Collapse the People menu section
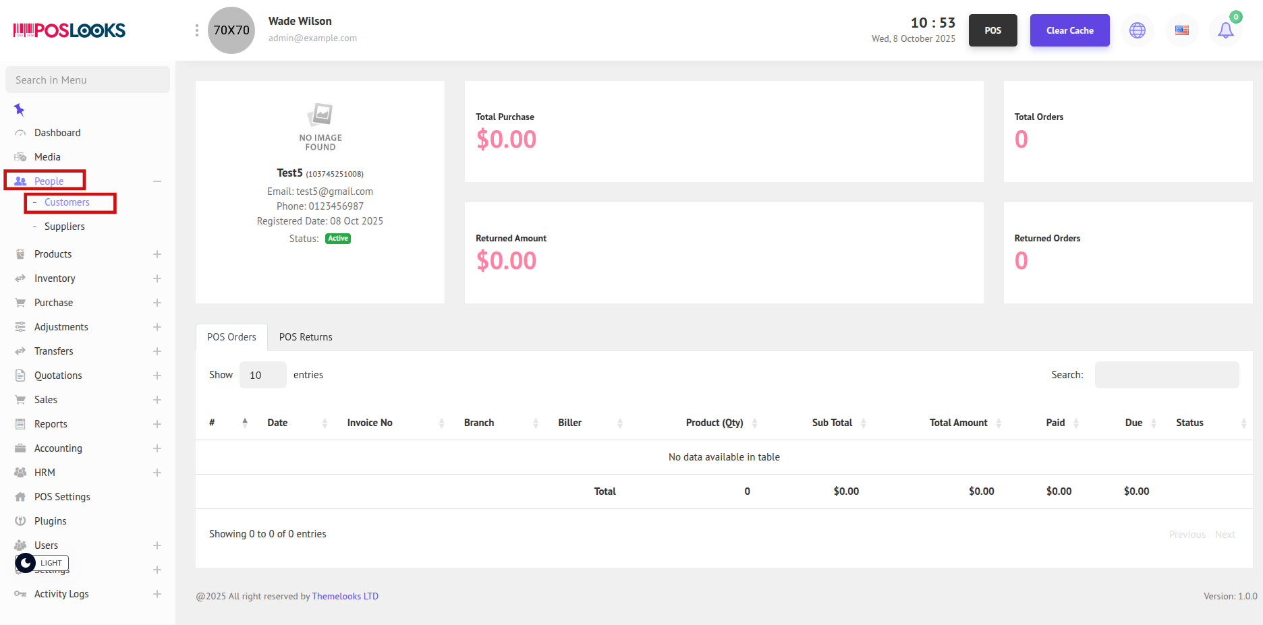 coord(157,181)
